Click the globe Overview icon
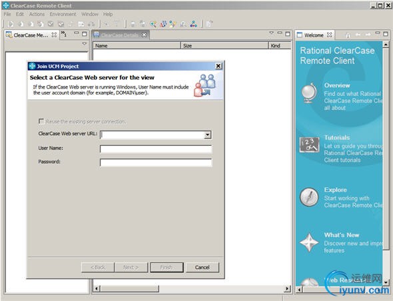 click(x=309, y=93)
